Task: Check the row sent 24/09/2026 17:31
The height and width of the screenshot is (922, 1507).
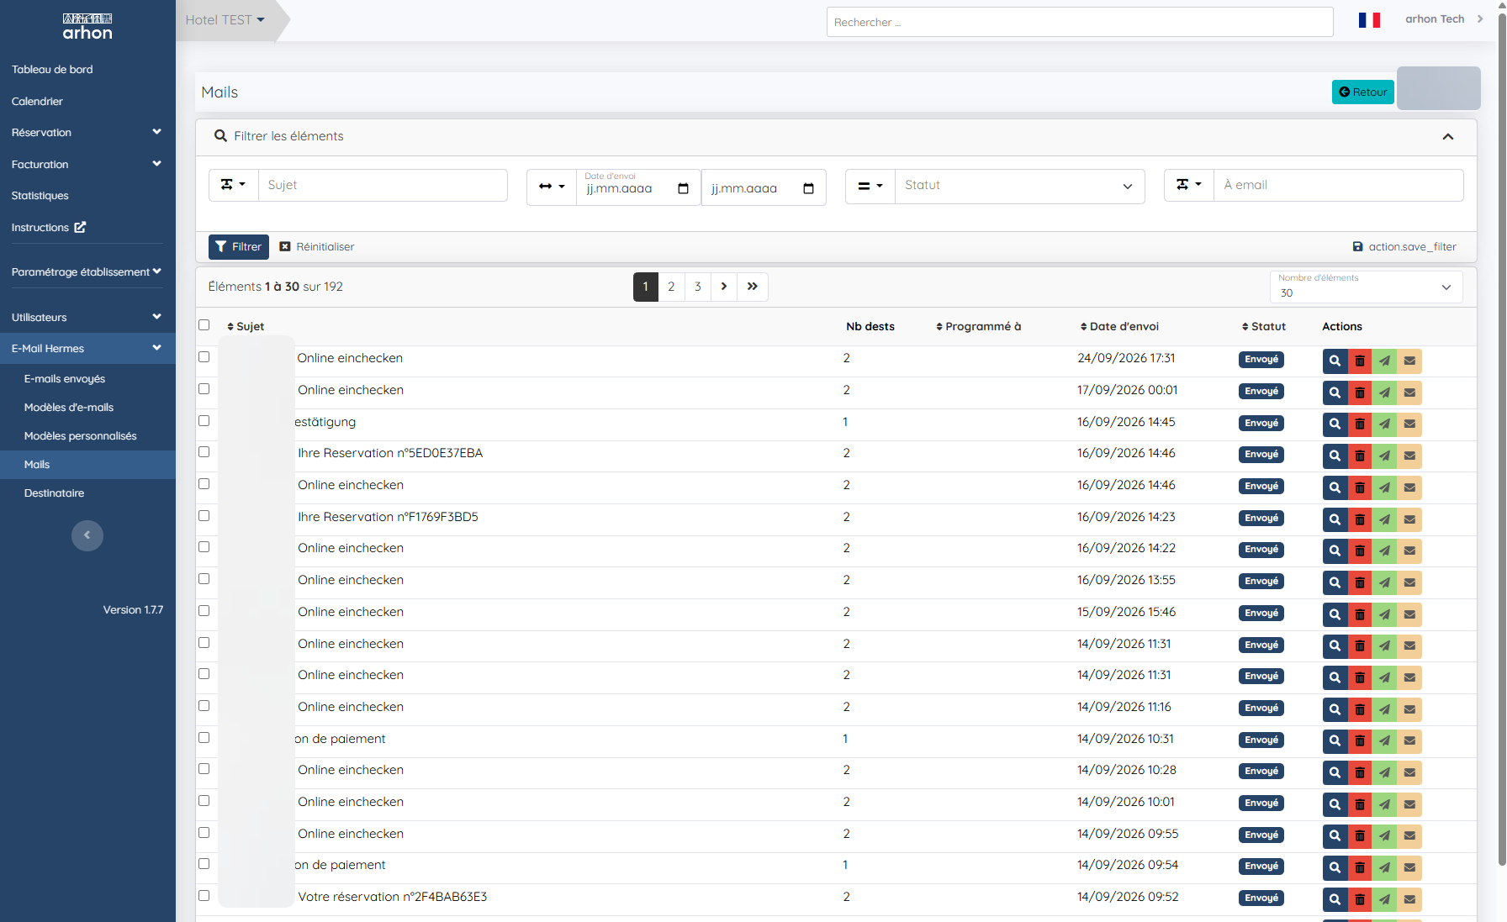Action: [204, 357]
